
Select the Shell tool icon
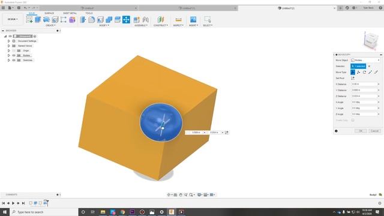(100, 20)
